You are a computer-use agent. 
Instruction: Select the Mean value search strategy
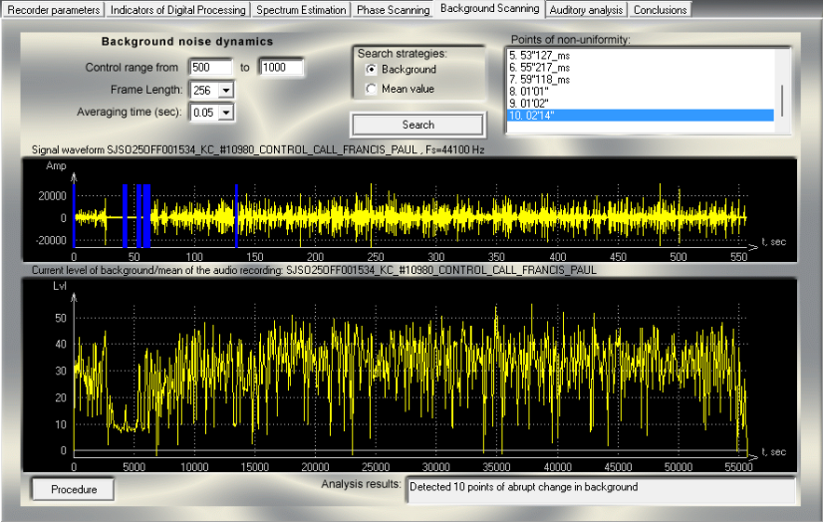click(x=372, y=89)
